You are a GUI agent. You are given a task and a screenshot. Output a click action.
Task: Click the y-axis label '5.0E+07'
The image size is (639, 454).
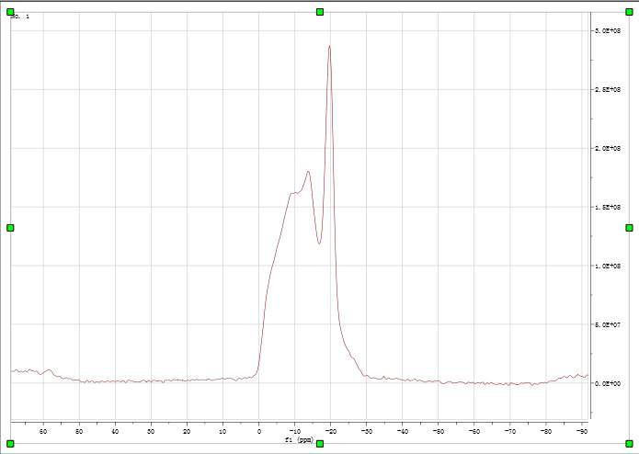click(x=607, y=324)
